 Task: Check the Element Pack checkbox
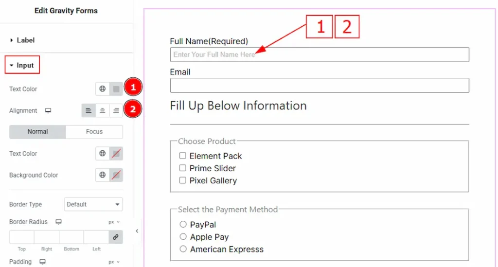[x=183, y=156]
